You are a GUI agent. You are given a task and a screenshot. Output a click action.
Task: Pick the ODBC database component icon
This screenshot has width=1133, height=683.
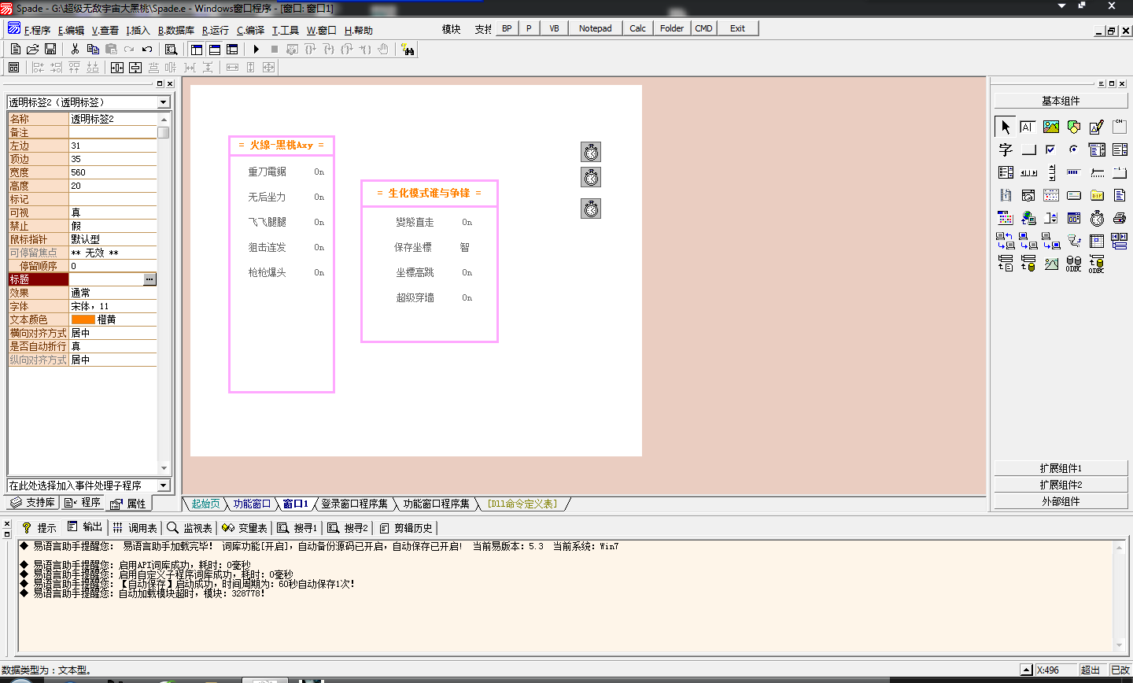click(1074, 264)
